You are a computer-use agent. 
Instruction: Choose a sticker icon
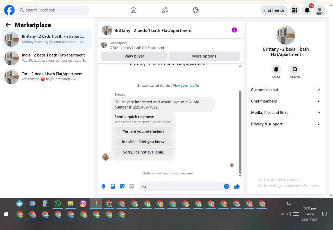pos(122,186)
